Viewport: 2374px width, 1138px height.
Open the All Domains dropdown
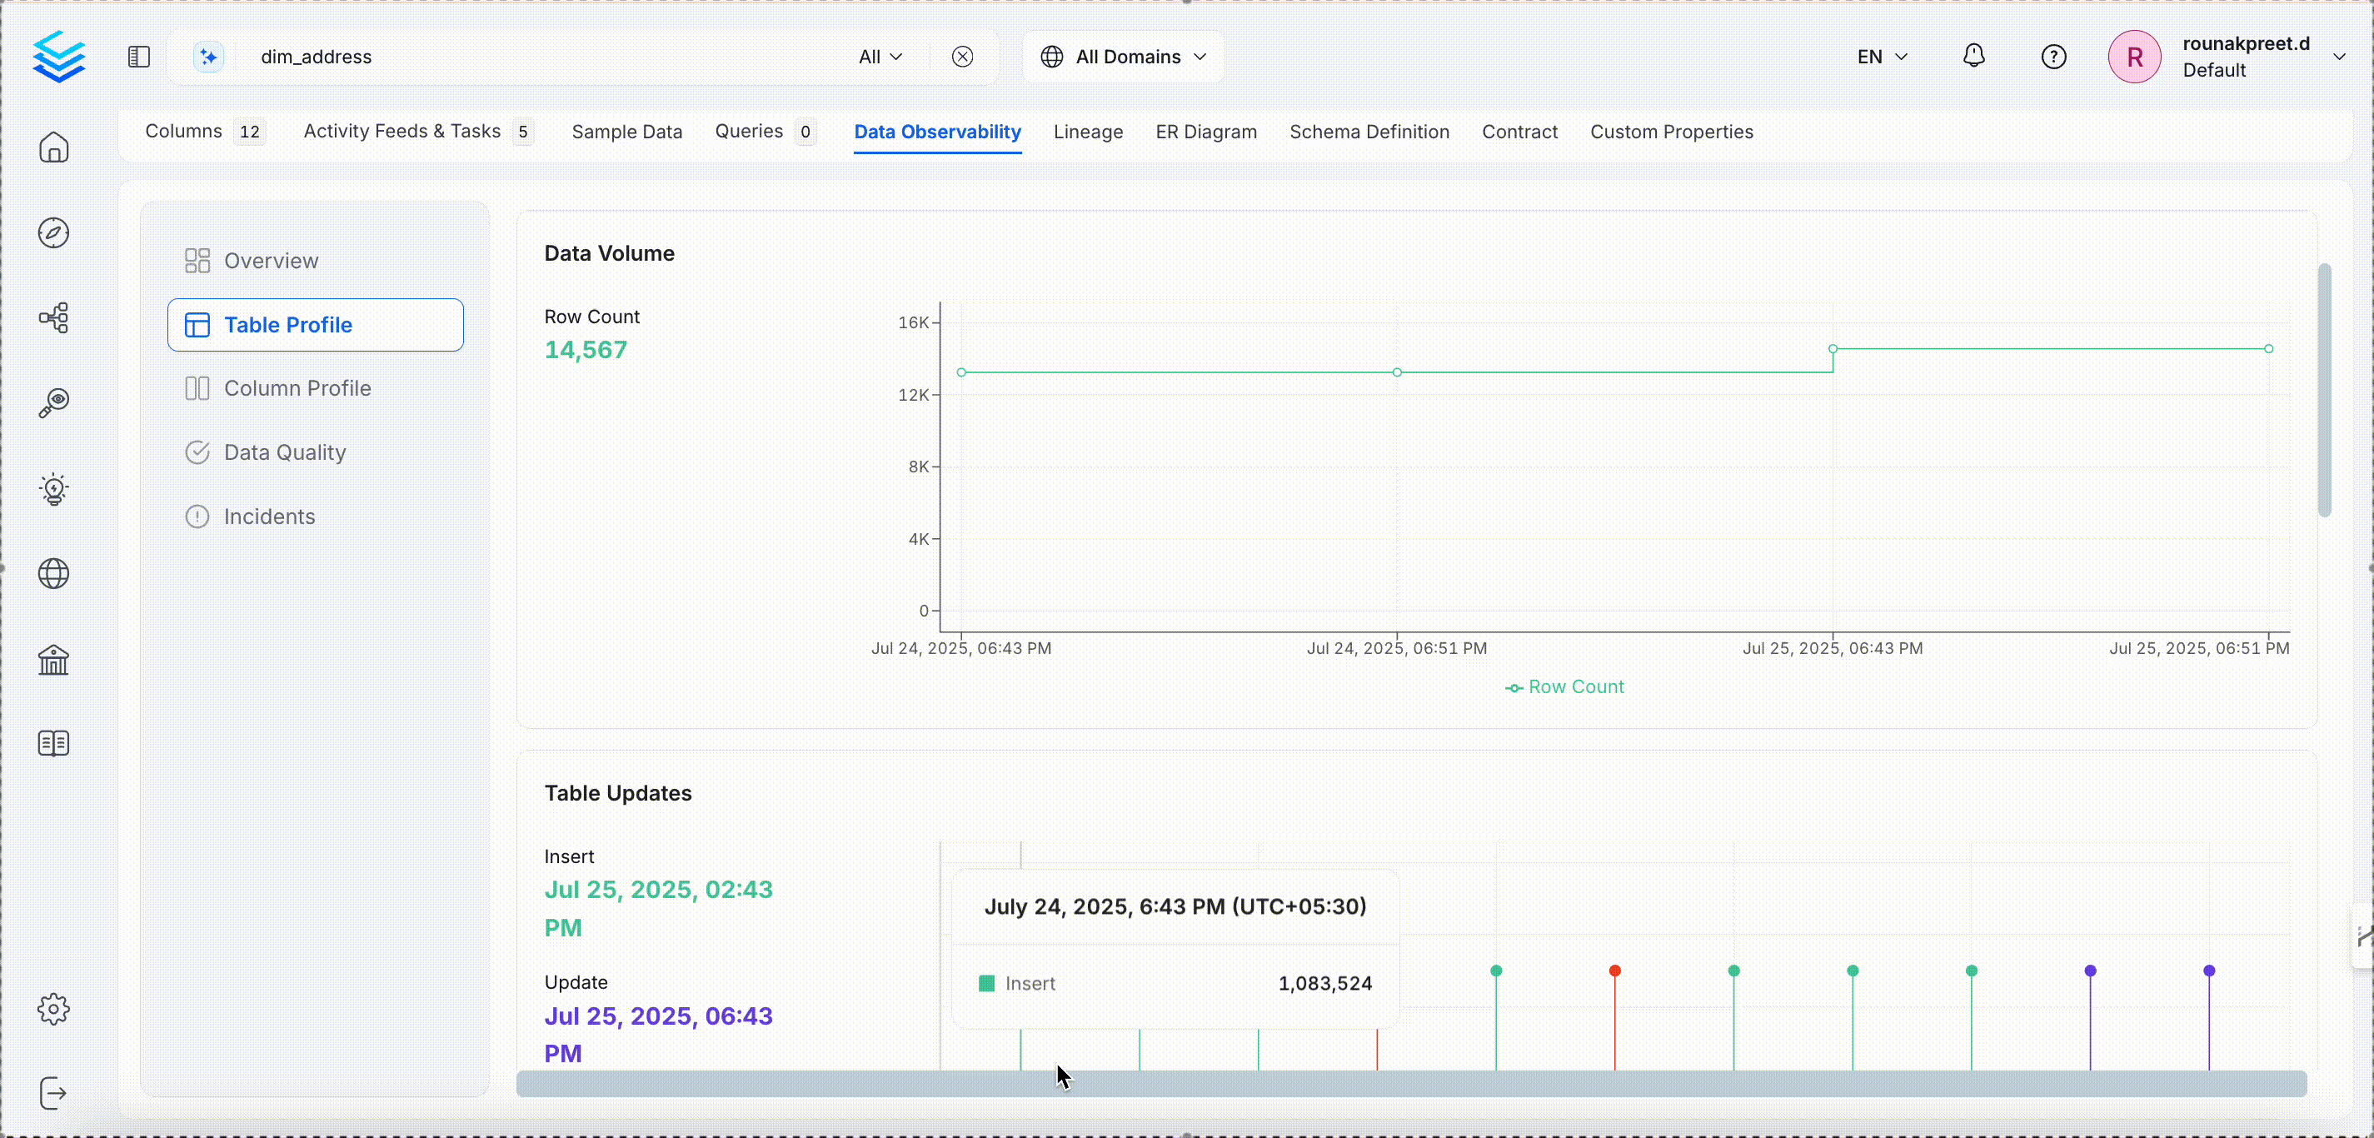1123,56
